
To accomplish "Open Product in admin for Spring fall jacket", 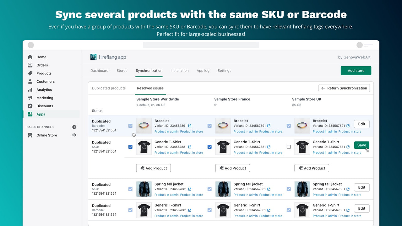I will point(166,195).
